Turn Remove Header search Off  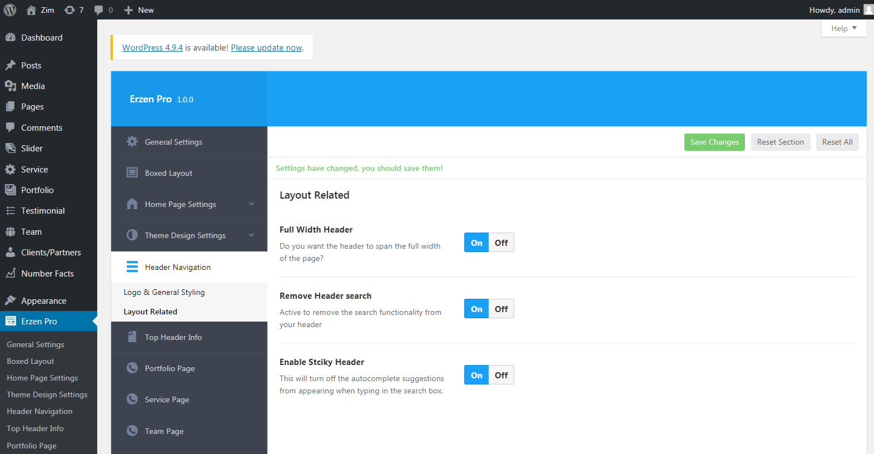tap(501, 309)
